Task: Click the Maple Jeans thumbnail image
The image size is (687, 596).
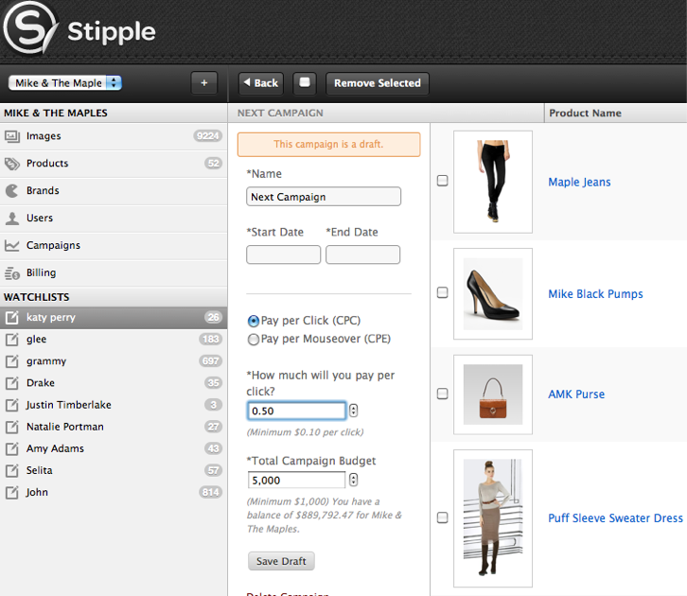Action: [x=493, y=182]
